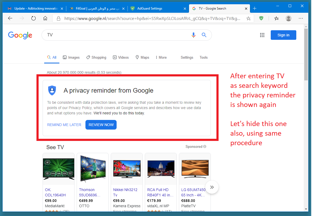Open Thomson 55UD6696 product link
The image size is (312, 216).
(x=89, y=192)
